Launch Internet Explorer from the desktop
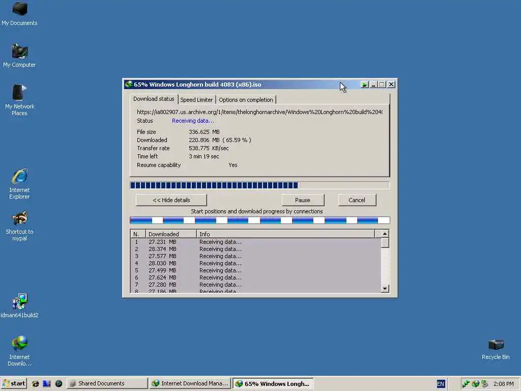The image size is (521, 391). (x=19, y=184)
